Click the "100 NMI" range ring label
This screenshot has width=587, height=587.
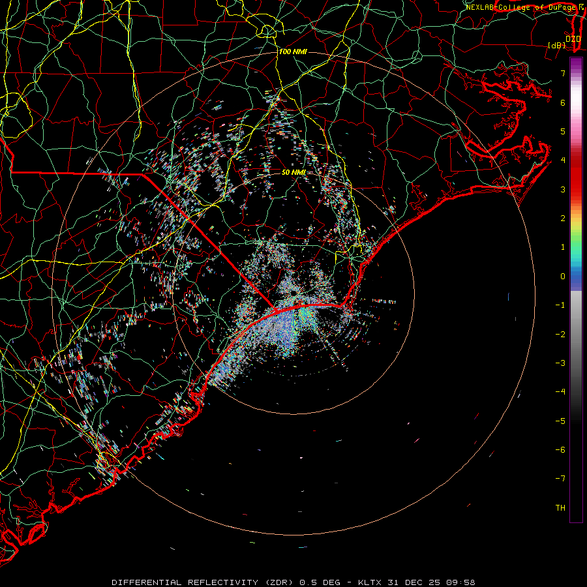point(293,52)
